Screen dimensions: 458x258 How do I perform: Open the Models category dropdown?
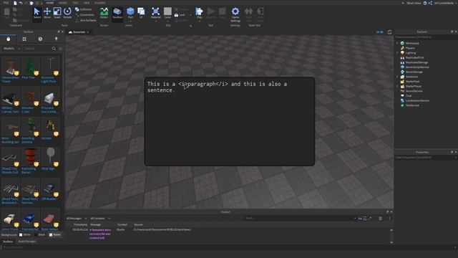pos(11,49)
